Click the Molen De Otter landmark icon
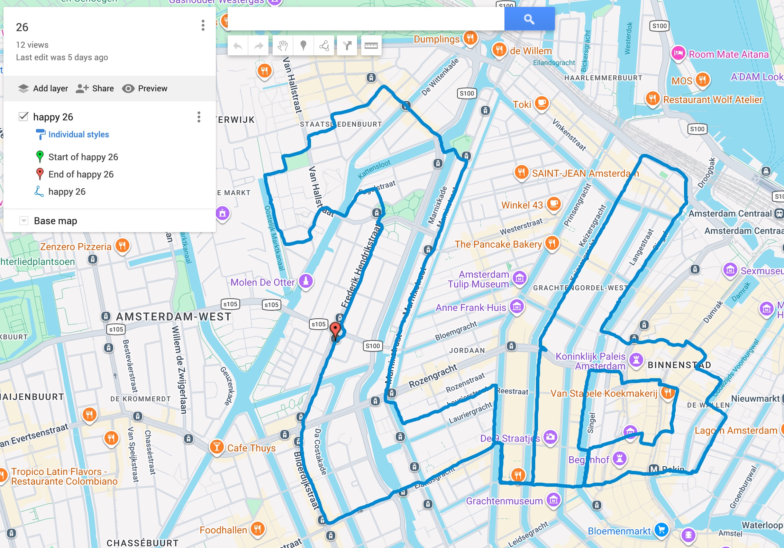Viewport: 784px width, 548px height. (x=306, y=281)
